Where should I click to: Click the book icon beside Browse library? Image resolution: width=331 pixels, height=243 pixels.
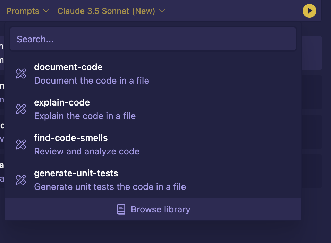[121, 209]
